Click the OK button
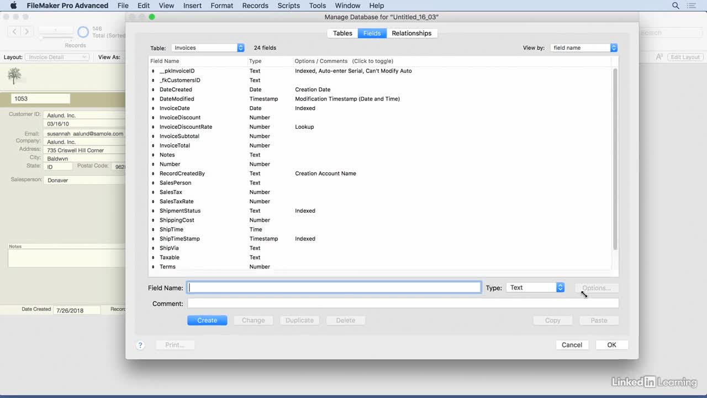The width and height of the screenshot is (707, 398). 611,345
